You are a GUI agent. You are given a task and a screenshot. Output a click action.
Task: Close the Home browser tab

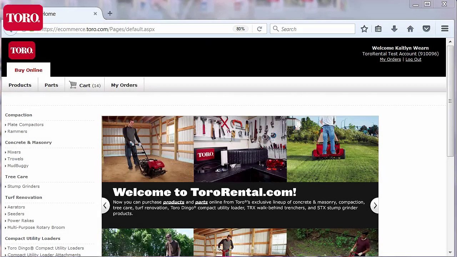click(95, 14)
